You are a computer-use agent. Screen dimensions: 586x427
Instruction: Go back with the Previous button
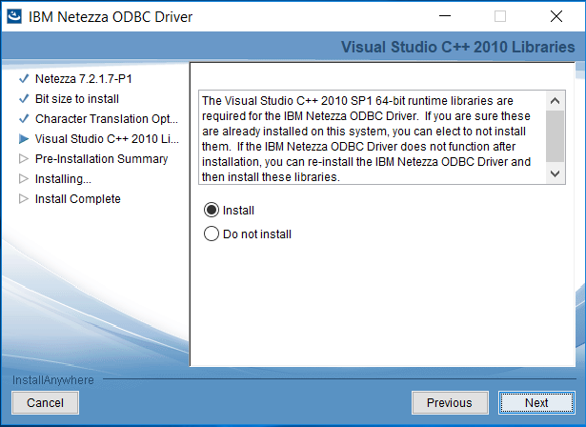pyautogui.click(x=449, y=402)
